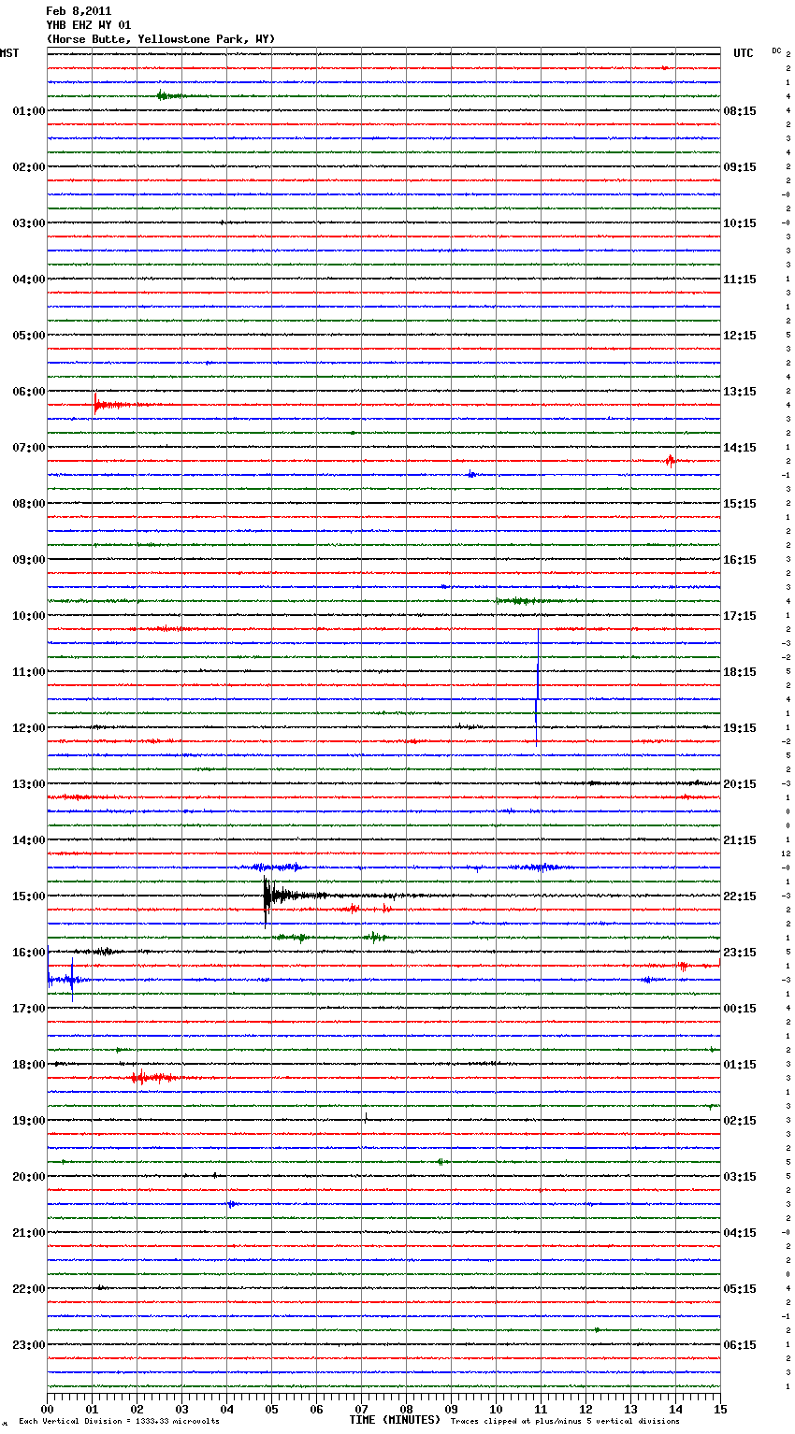Click the '14:15' UTC time label
The width and height of the screenshot is (795, 1434).
(740, 448)
